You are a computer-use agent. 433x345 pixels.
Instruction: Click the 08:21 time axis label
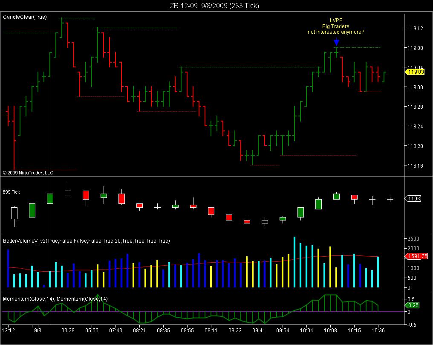pos(139,331)
